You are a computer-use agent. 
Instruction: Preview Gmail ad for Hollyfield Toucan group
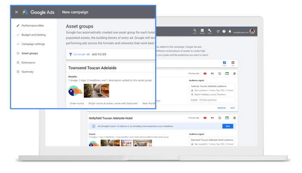click(x=212, y=118)
